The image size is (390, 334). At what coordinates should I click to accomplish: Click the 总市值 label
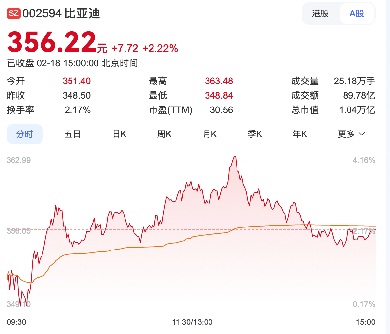coord(305,110)
